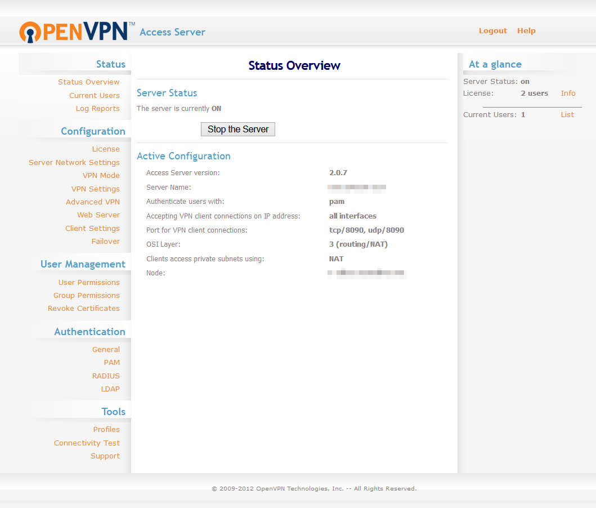Select the 'Server Name:' label
This screenshot has width=596, height=508.
168,188
